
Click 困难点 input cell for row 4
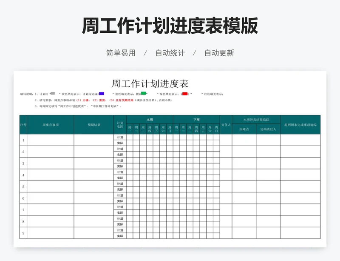click(244, 175)
